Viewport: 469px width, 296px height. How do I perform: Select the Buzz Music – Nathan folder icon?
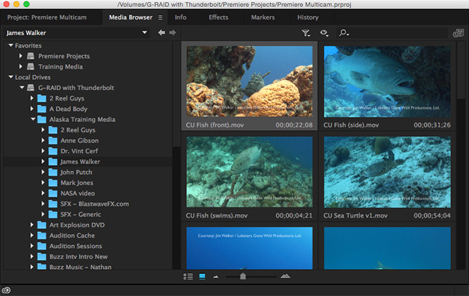[x=42, y=266]
